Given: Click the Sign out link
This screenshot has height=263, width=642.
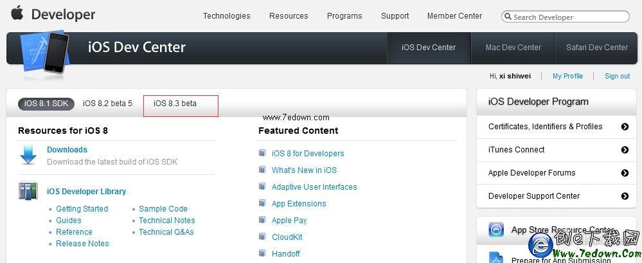Looking at the screenshot, I should click(x=617, y=76).
